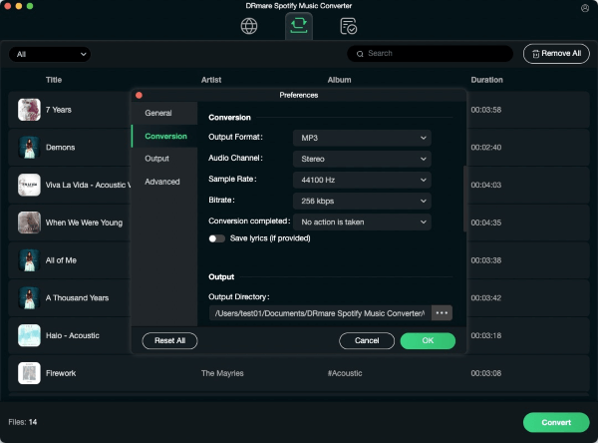Click the Preferences panel scrollbar

pyautogui.click(x=464, y=199)
